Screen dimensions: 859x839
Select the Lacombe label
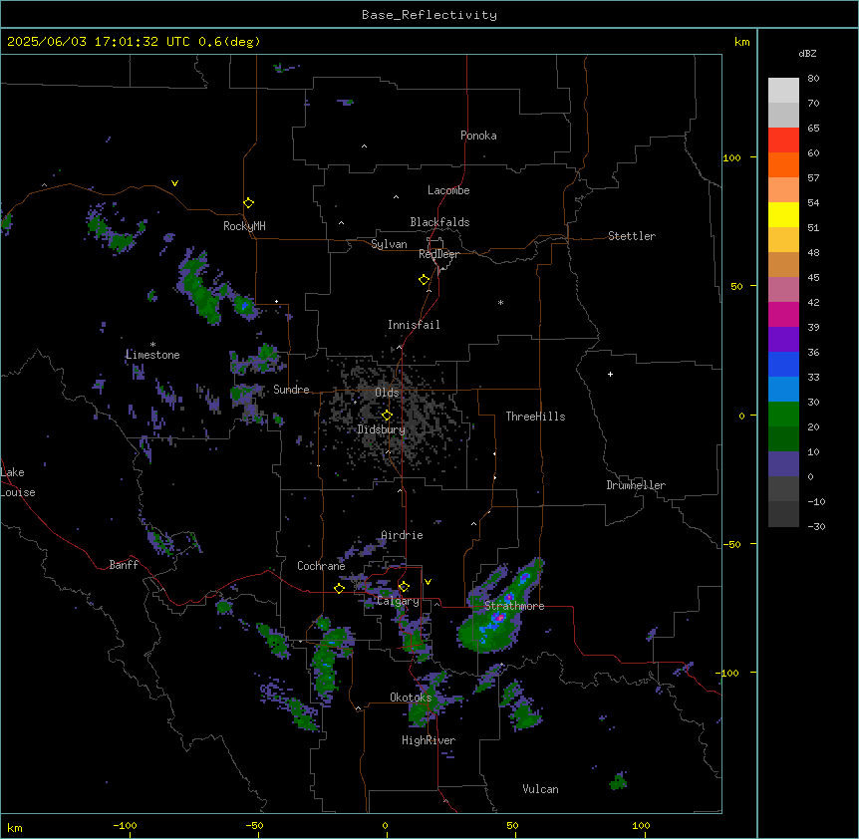[448, 190]
